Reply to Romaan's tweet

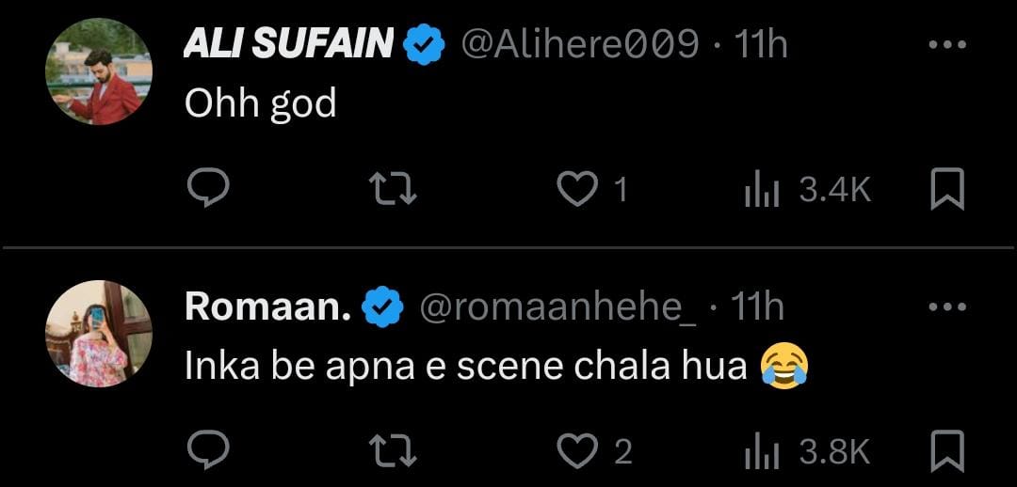tap(207, 452)
